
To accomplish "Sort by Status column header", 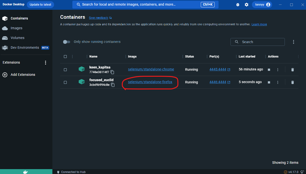I will 189,57.
